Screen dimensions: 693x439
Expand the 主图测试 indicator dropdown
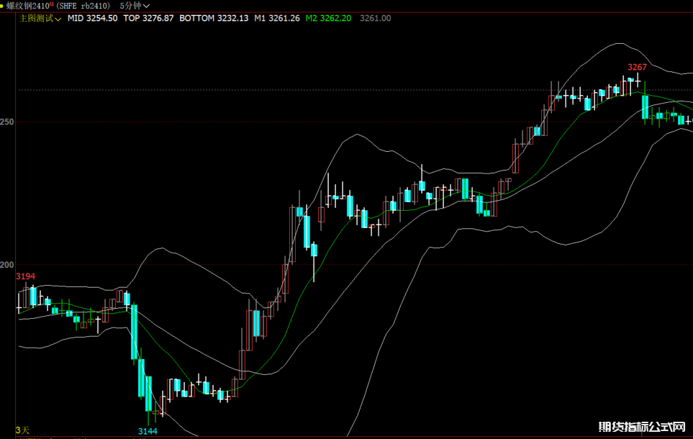click(40, 19)
